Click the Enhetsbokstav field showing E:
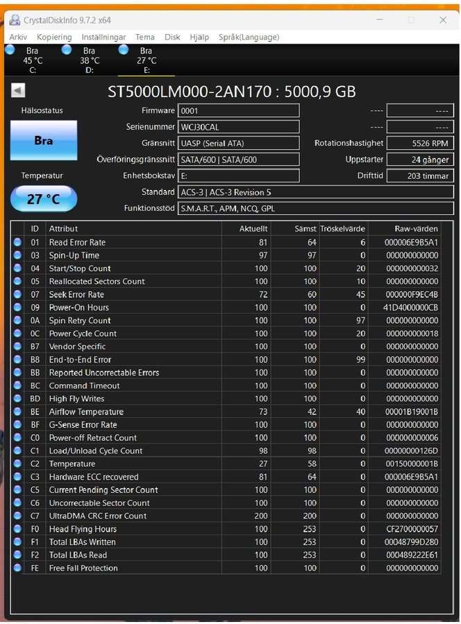The height and width of the screenshot is (624, 461). click(x=238, y=176)
